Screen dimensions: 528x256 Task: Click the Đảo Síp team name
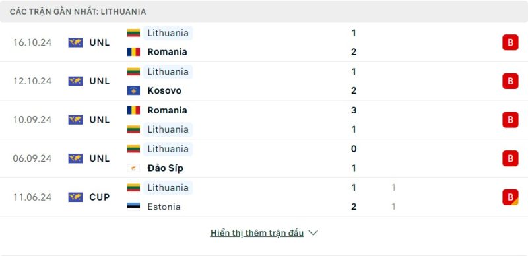click(166, 168)
